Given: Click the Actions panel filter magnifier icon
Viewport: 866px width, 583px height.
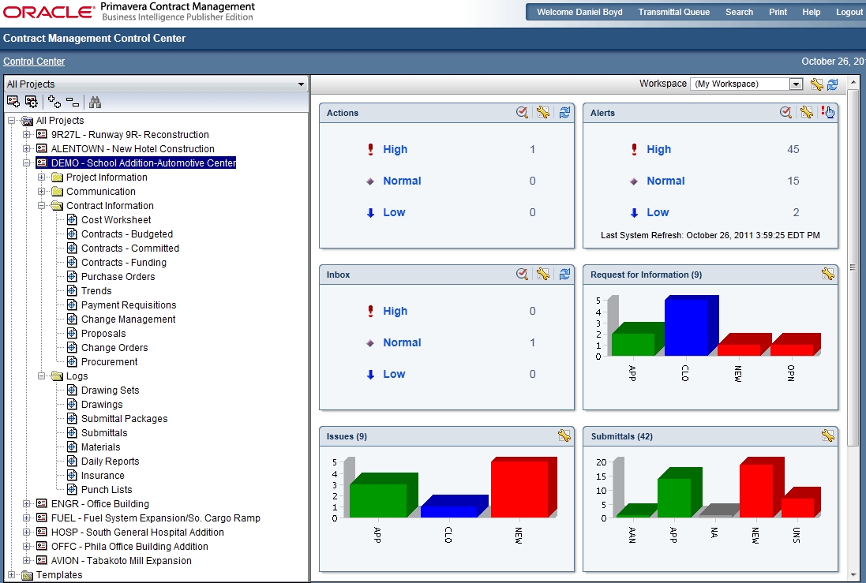Looking at the screenshot, I should click(522, 112).
